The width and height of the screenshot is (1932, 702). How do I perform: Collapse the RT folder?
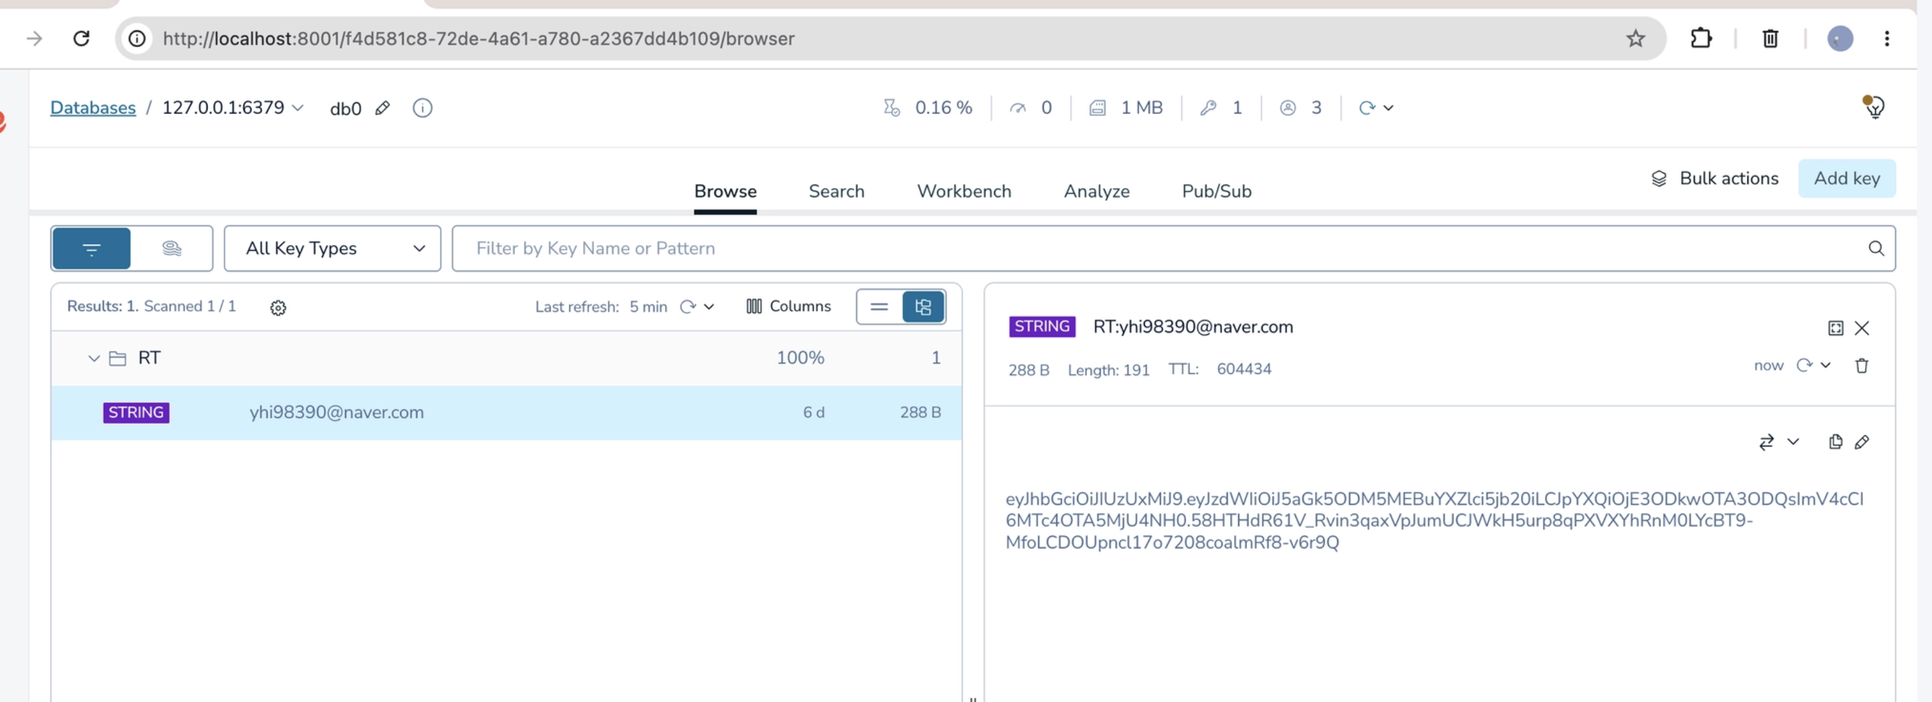[x=94, y=358]
